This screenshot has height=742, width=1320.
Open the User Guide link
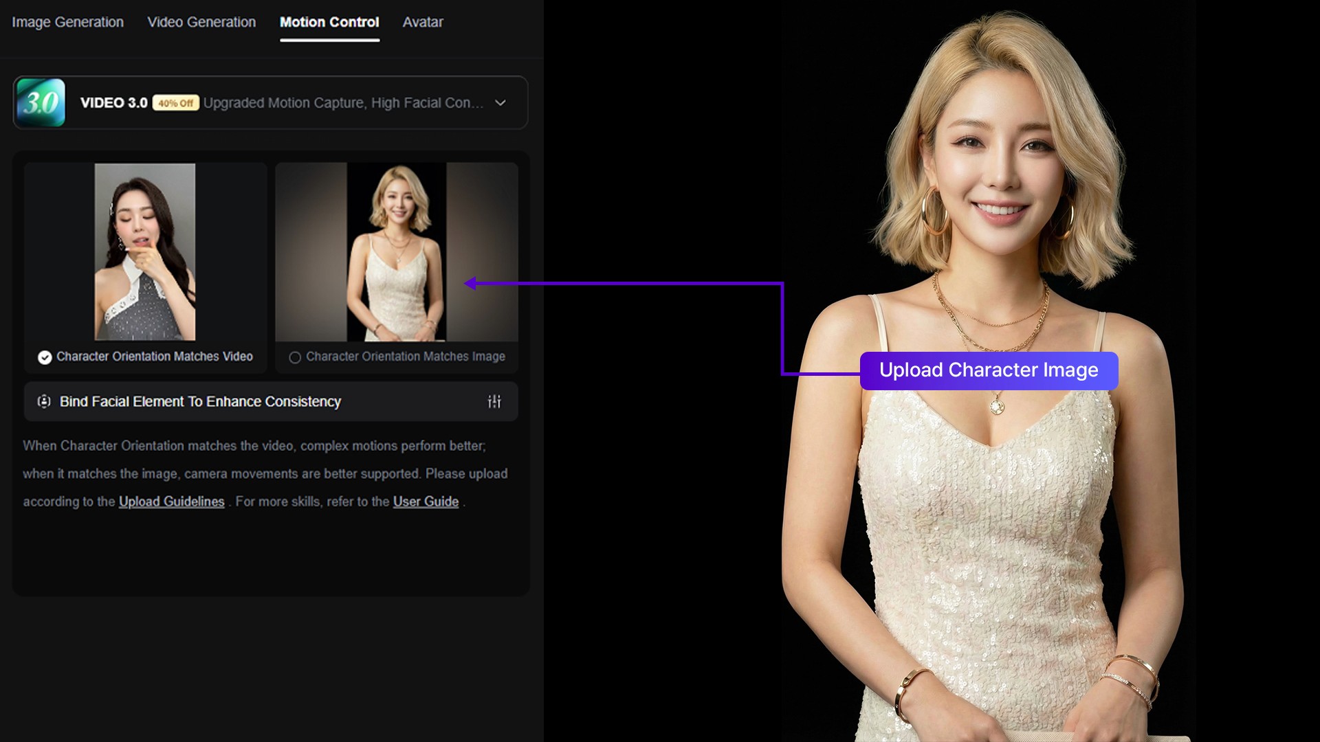426,502
